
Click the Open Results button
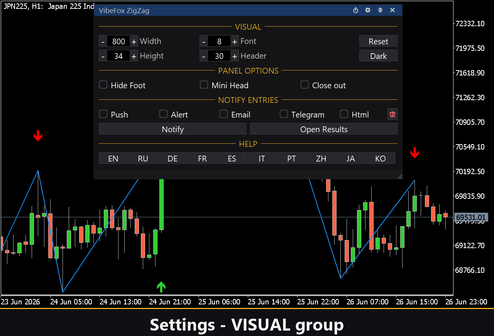point(324,129)
